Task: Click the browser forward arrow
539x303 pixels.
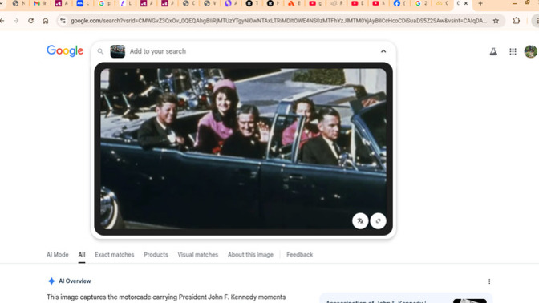Action: click(16, 21)
